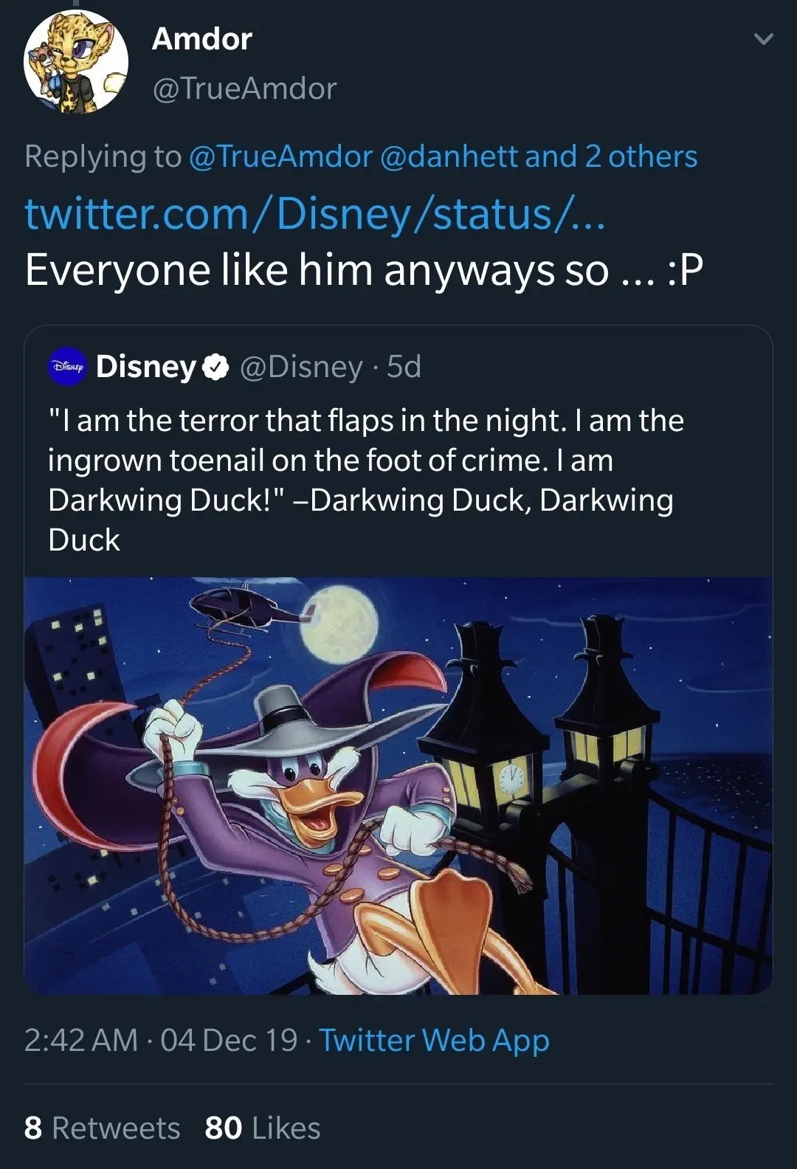This screenshot has width=797, height=1169.
Task: Click @TrueAmdor in the Replying to line
Action: point(280,156)
